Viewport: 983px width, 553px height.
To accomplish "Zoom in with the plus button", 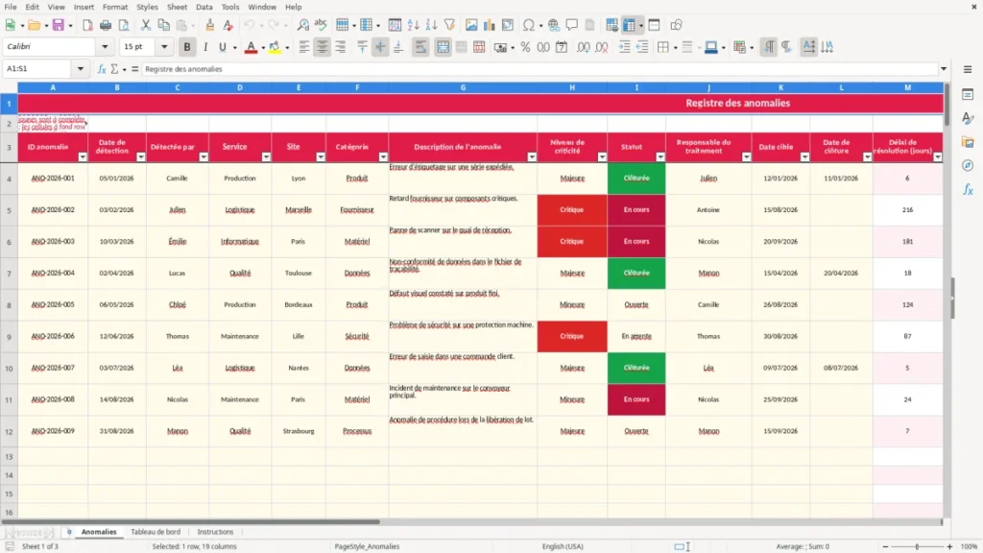I will coord(949,546).
